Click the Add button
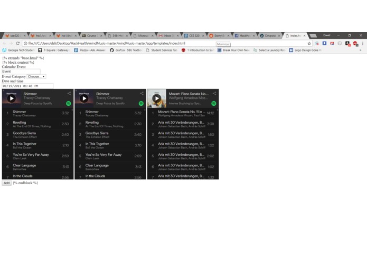This screenshot has height=260, width=367. point(6,183)
